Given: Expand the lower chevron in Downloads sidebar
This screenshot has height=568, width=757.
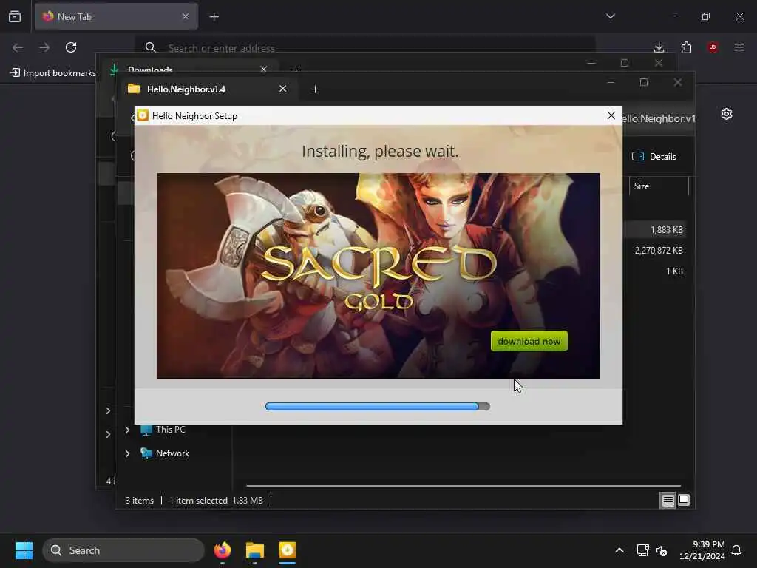Looking at the screenshot, I should coord(108,434).
